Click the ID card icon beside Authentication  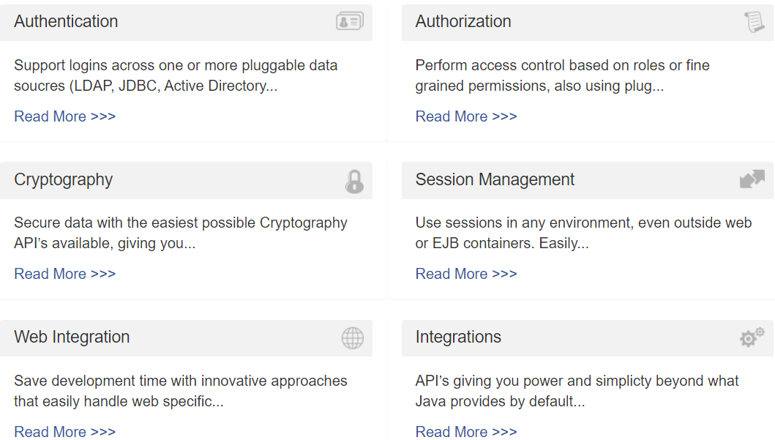tap(350, 22)
